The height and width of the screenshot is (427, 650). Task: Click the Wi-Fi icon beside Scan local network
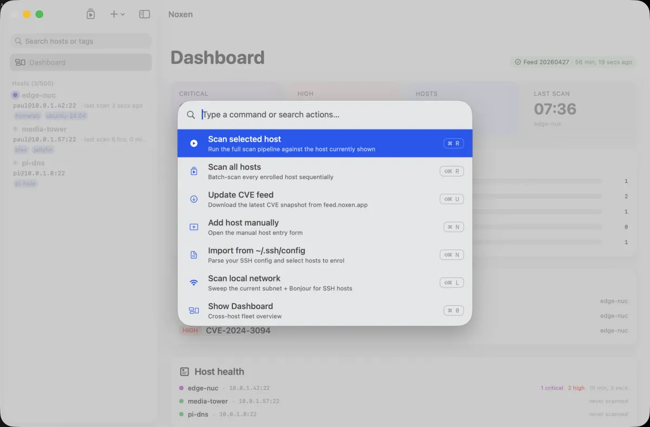(193, 282)
